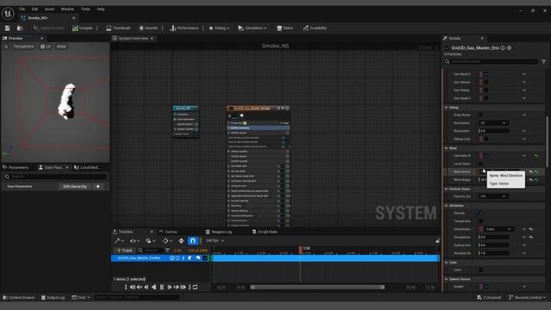
Task: Open the Tools menu
Action: (x=85, y=9)
